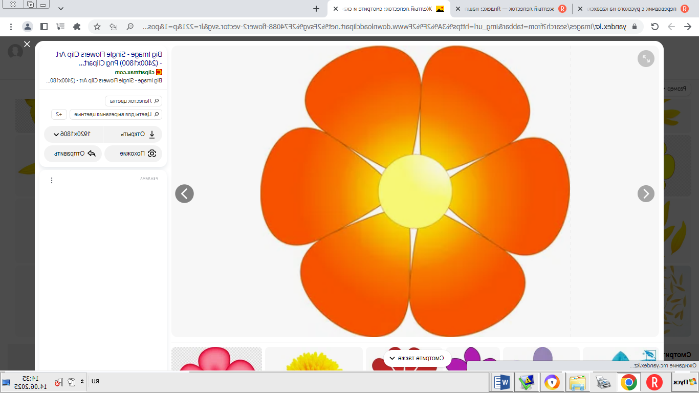Open the pink flower related thumbnail

coord(216,359)
